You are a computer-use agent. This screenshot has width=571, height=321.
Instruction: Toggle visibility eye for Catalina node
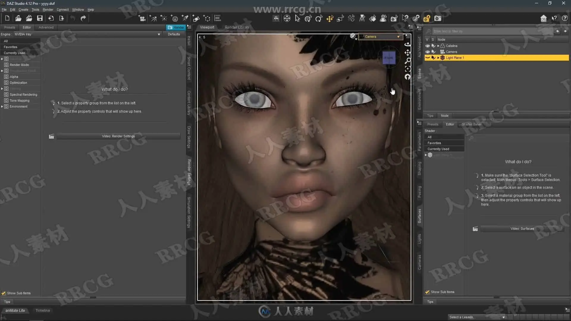pos(427,46)
